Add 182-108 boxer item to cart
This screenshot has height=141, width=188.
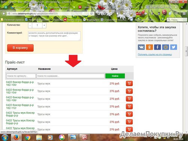coord(129,99)
